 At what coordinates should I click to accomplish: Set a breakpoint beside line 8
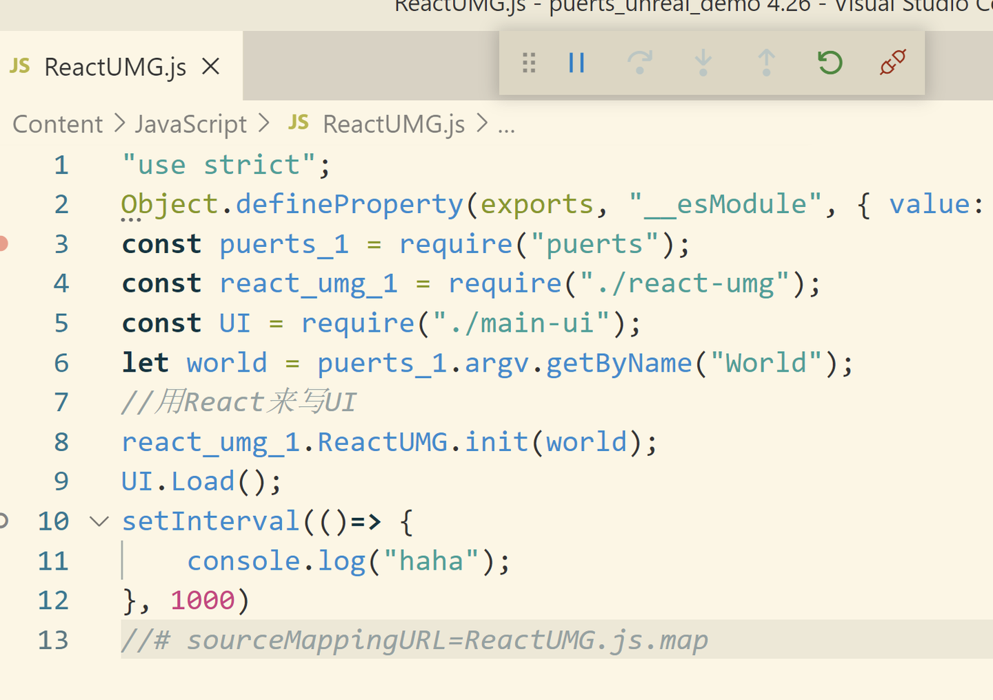click(x=14, y=441)
